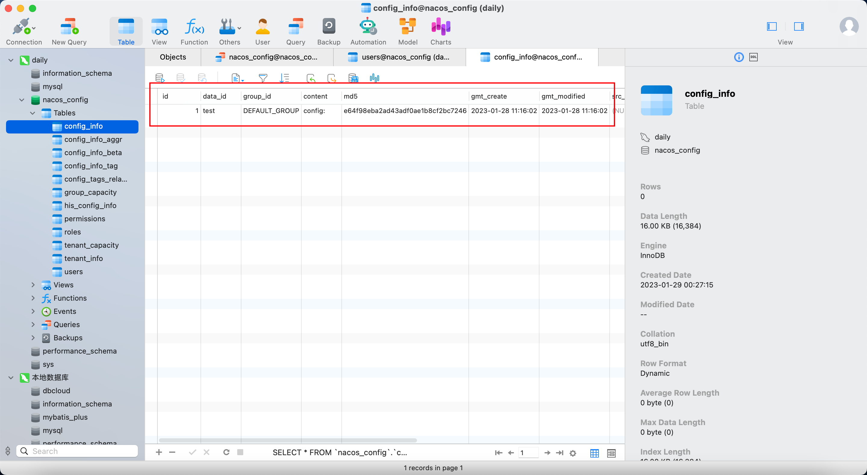Image resolution: width=867 pixels, height=475 pixels.
Task: Create a New Query
Action: pos(69,31)
